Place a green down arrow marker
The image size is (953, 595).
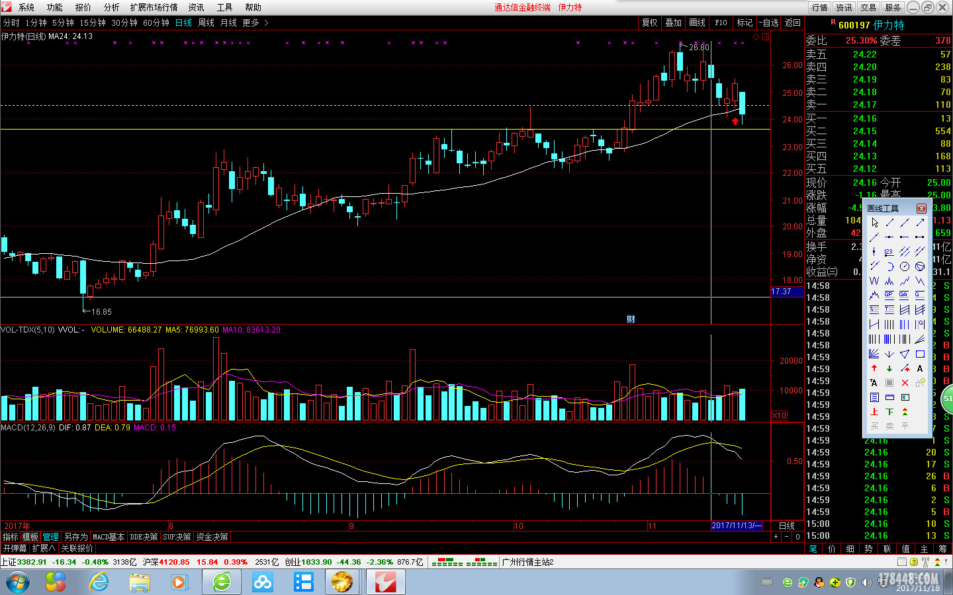[889, 368]
